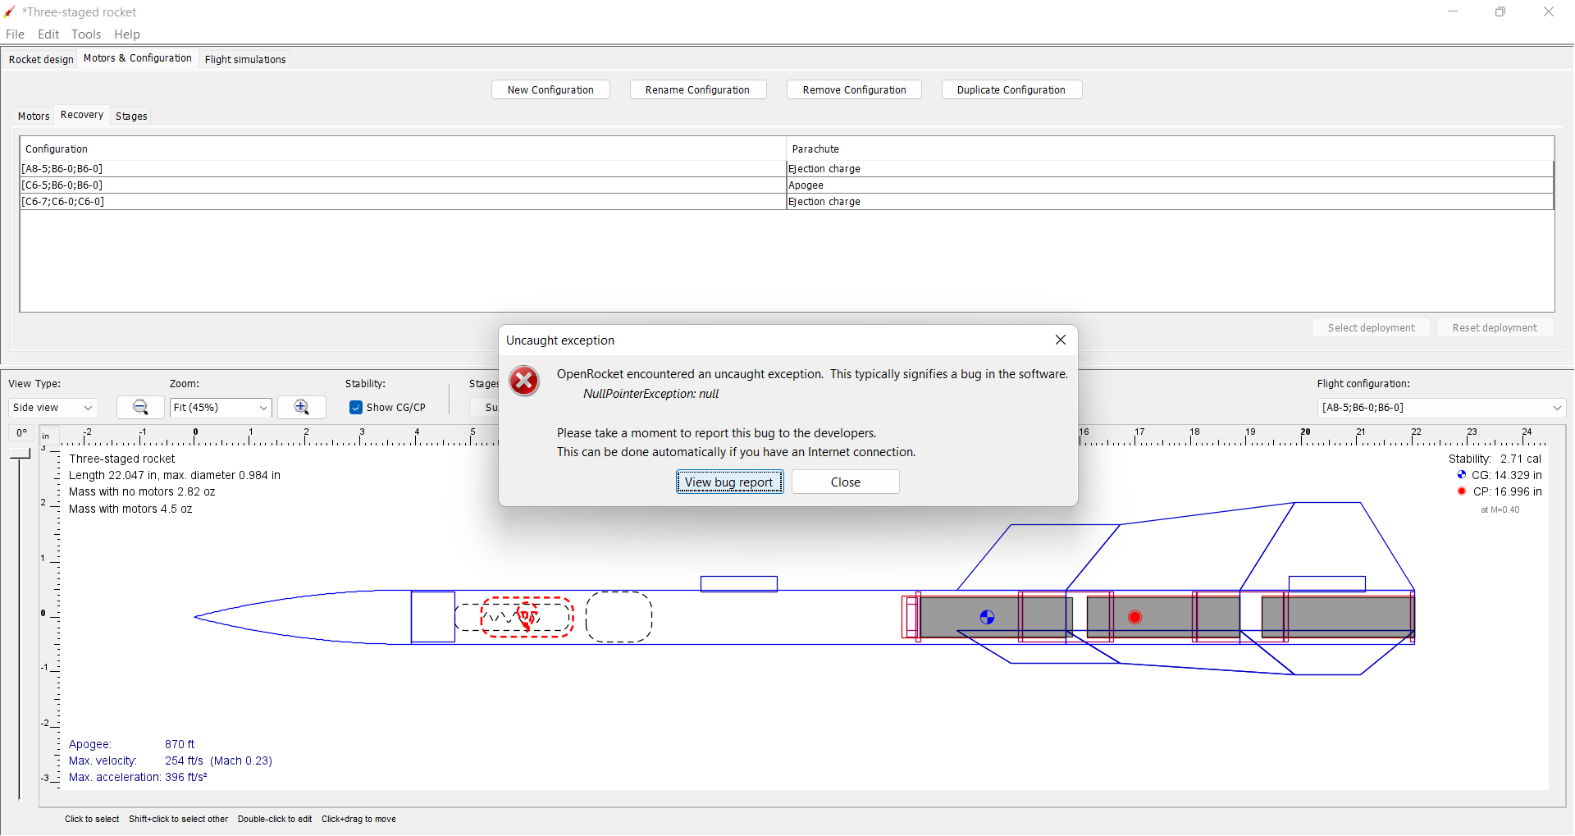Select the rear launch lug near fins
The width and height of the screenshot is (1575, 836).
(1326, 583)
